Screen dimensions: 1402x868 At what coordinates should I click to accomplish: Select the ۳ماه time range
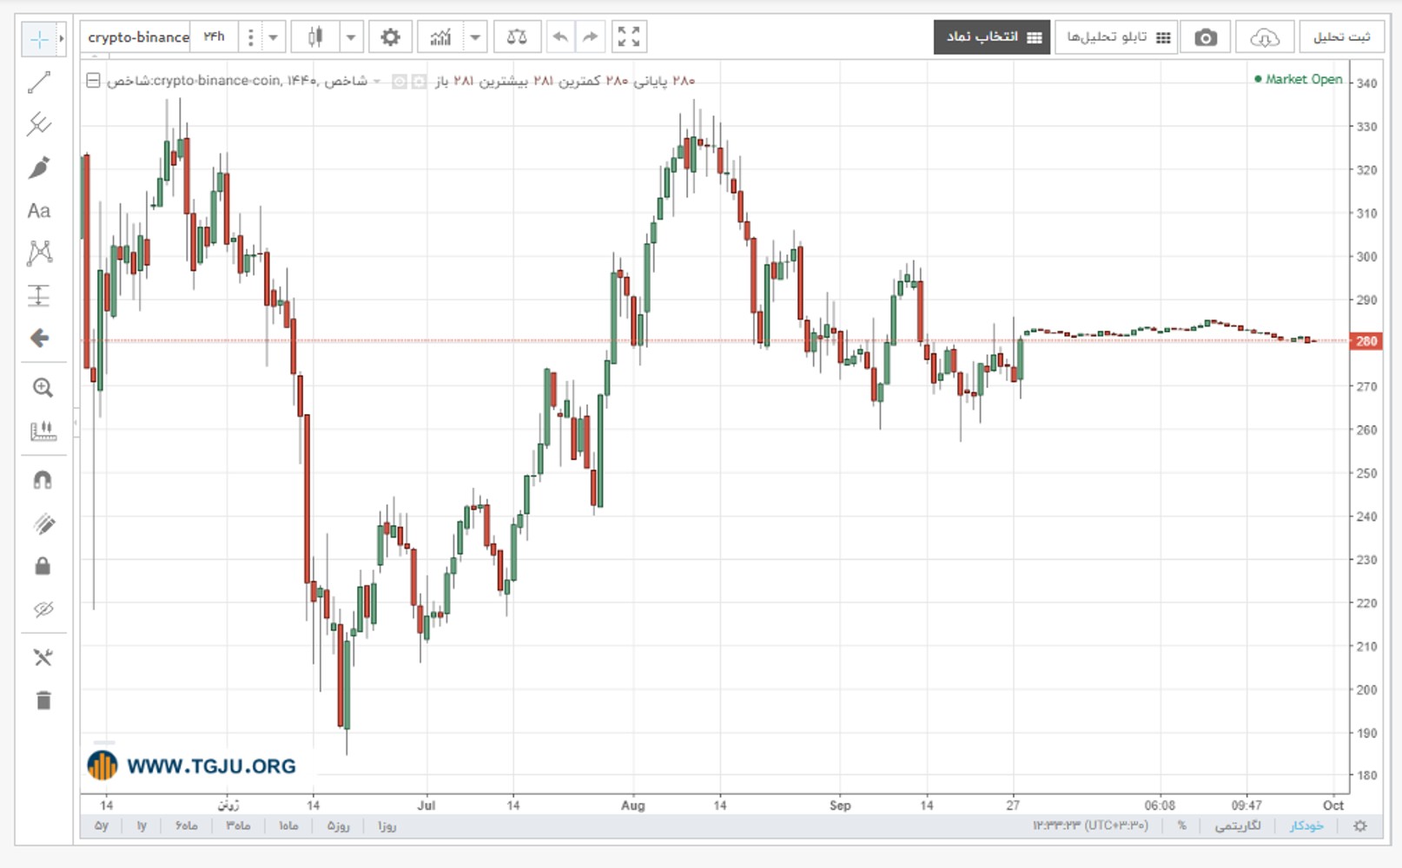pos(238,825)
